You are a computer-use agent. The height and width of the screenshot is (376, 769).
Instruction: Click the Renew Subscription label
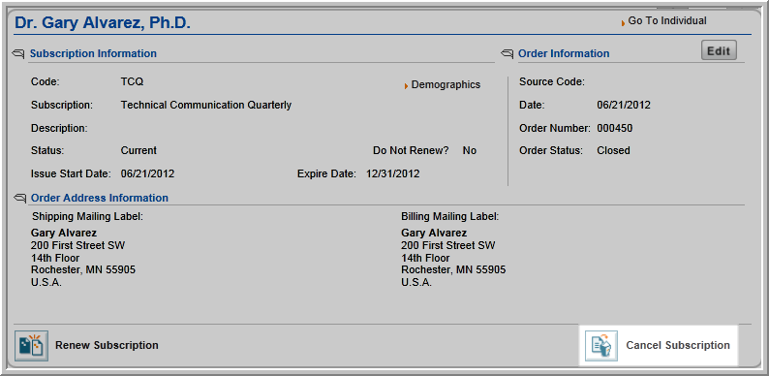107,345
